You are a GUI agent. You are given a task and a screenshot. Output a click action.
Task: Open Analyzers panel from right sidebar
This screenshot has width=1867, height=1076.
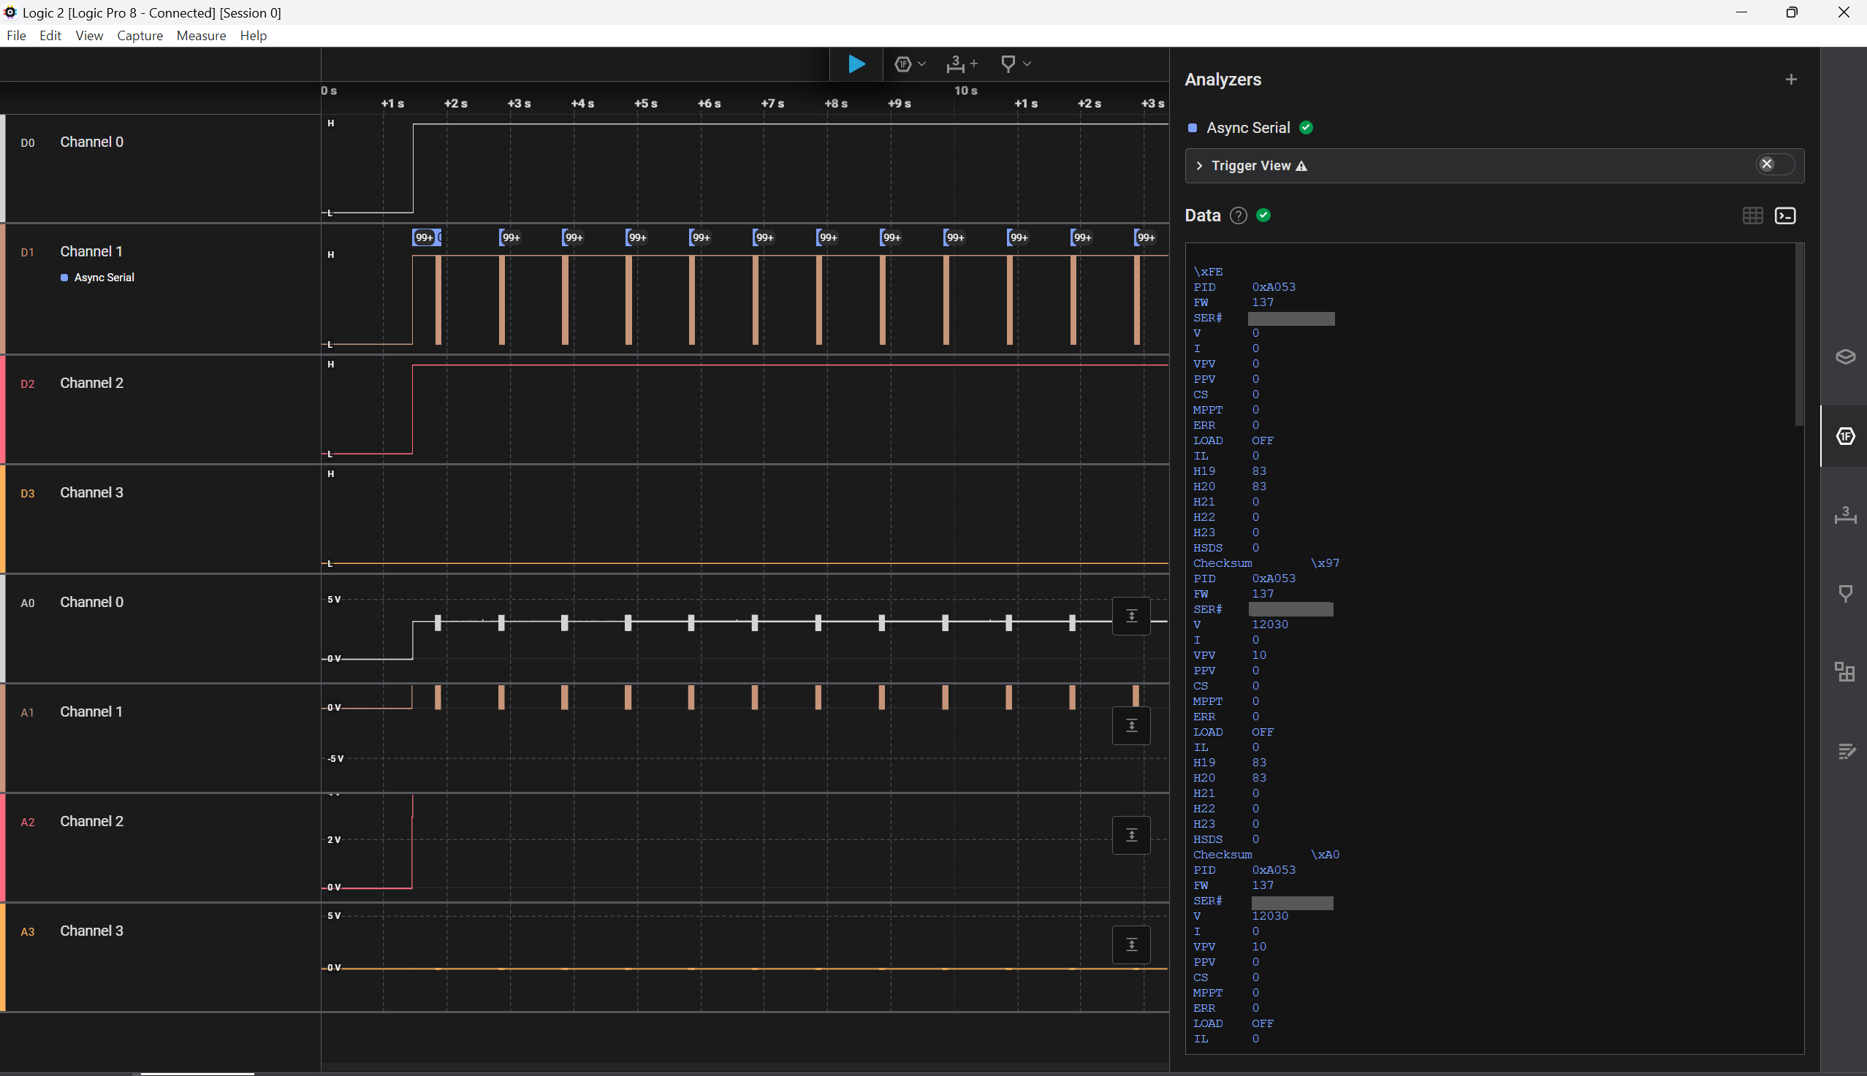1845,436
